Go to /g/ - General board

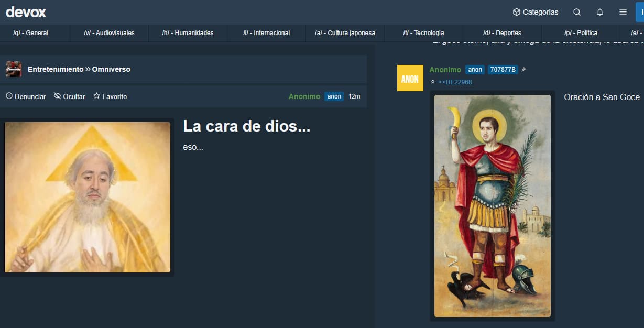(x=30, y=33)
